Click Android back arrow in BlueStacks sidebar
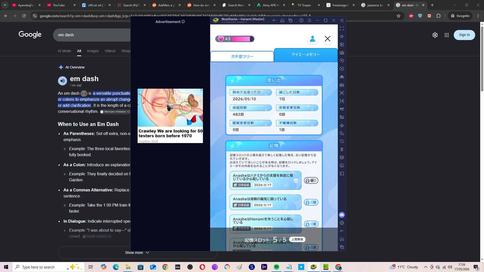Viewport: 484px width, 272px height. [x=342, y=231]
